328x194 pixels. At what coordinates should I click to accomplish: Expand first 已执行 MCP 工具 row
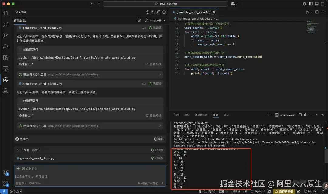pyautogui.click(x=90, y=75)
